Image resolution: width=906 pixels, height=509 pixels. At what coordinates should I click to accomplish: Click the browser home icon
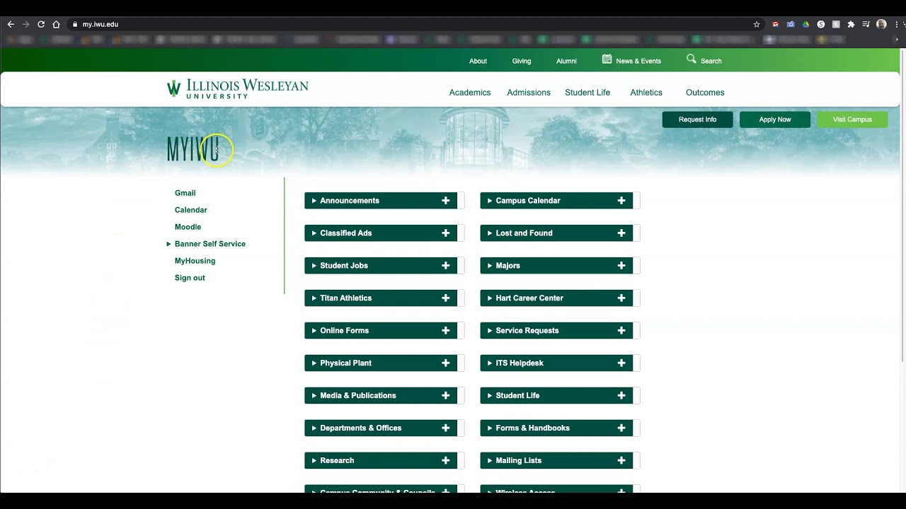(x=56, y=24)
